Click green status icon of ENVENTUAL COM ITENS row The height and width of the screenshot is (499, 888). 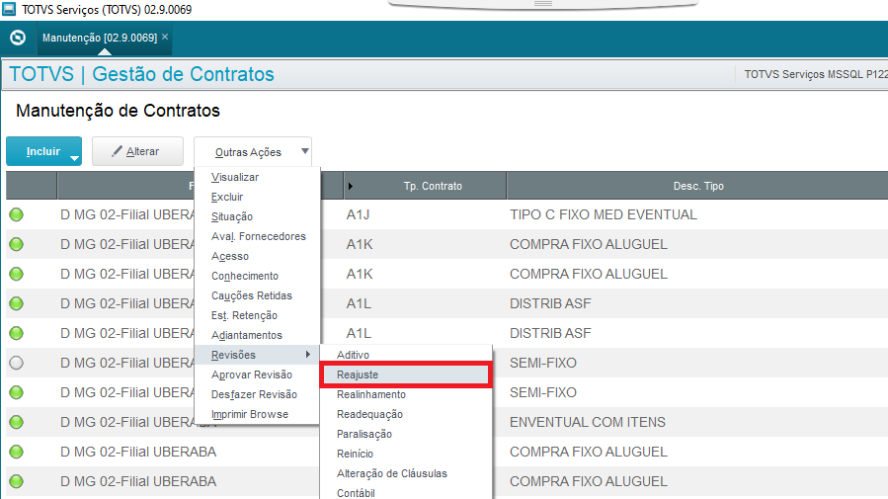(17, 422)
